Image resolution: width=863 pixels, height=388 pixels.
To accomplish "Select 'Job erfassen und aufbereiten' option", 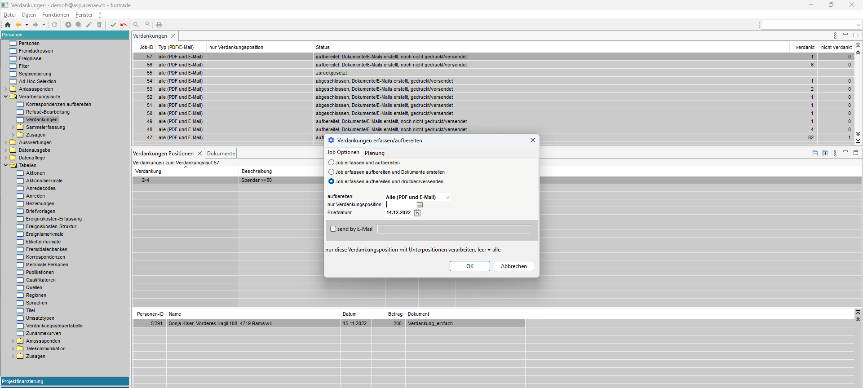I will click(x=332, y=163).
